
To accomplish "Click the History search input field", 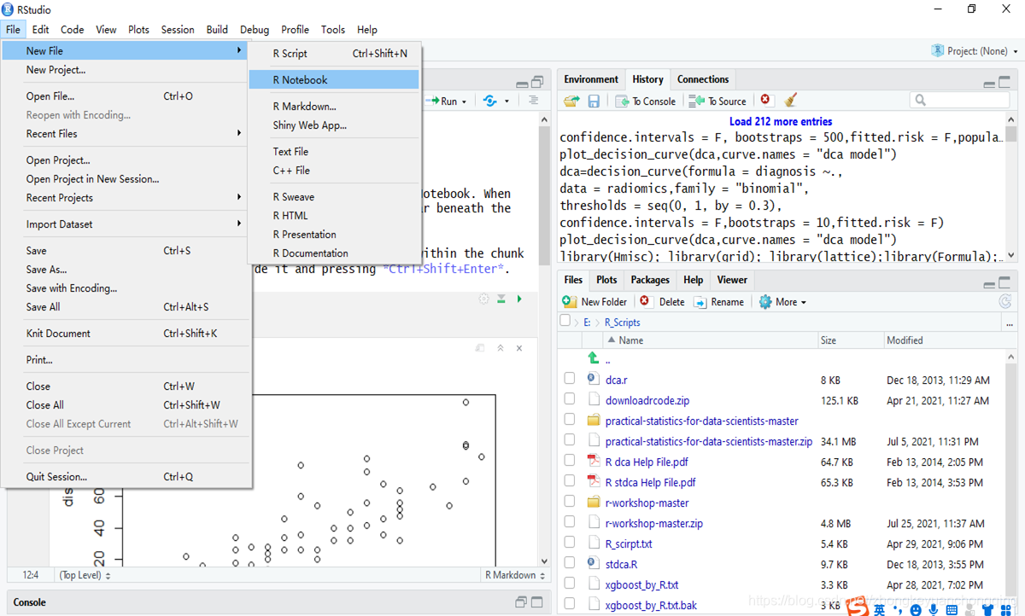I will click(961, 101).
